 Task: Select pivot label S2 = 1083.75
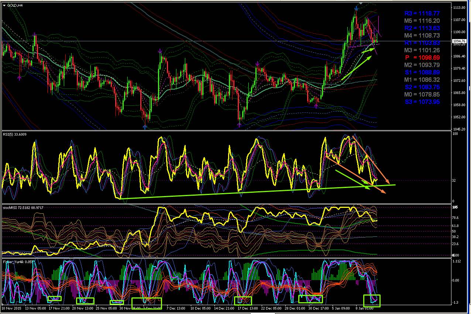(x=422, y=87)
